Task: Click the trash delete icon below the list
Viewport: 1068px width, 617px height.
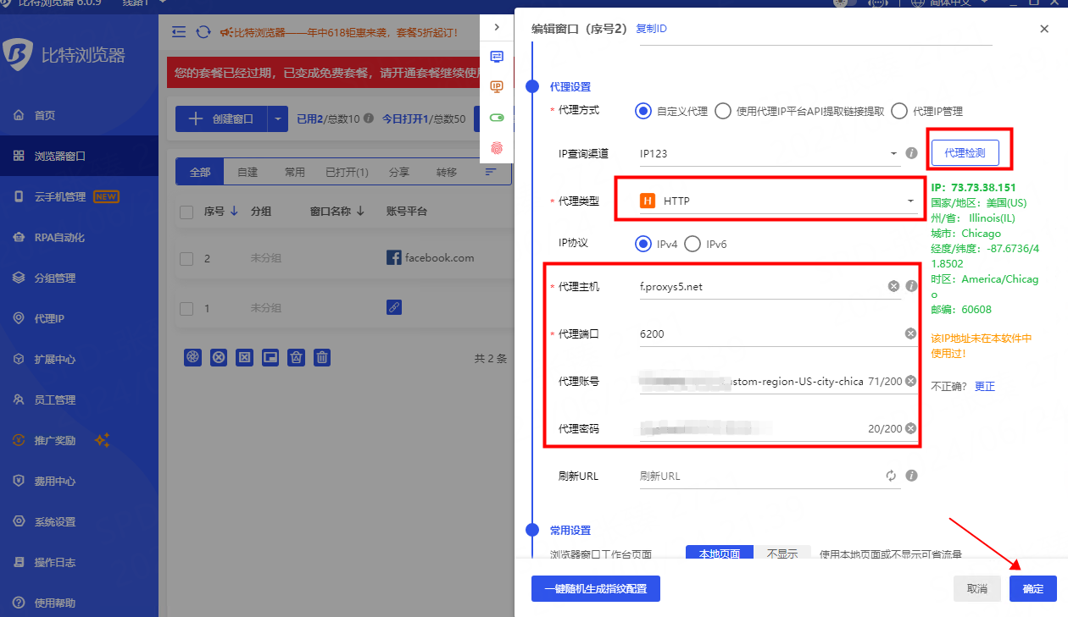Action: coord(322,357)
